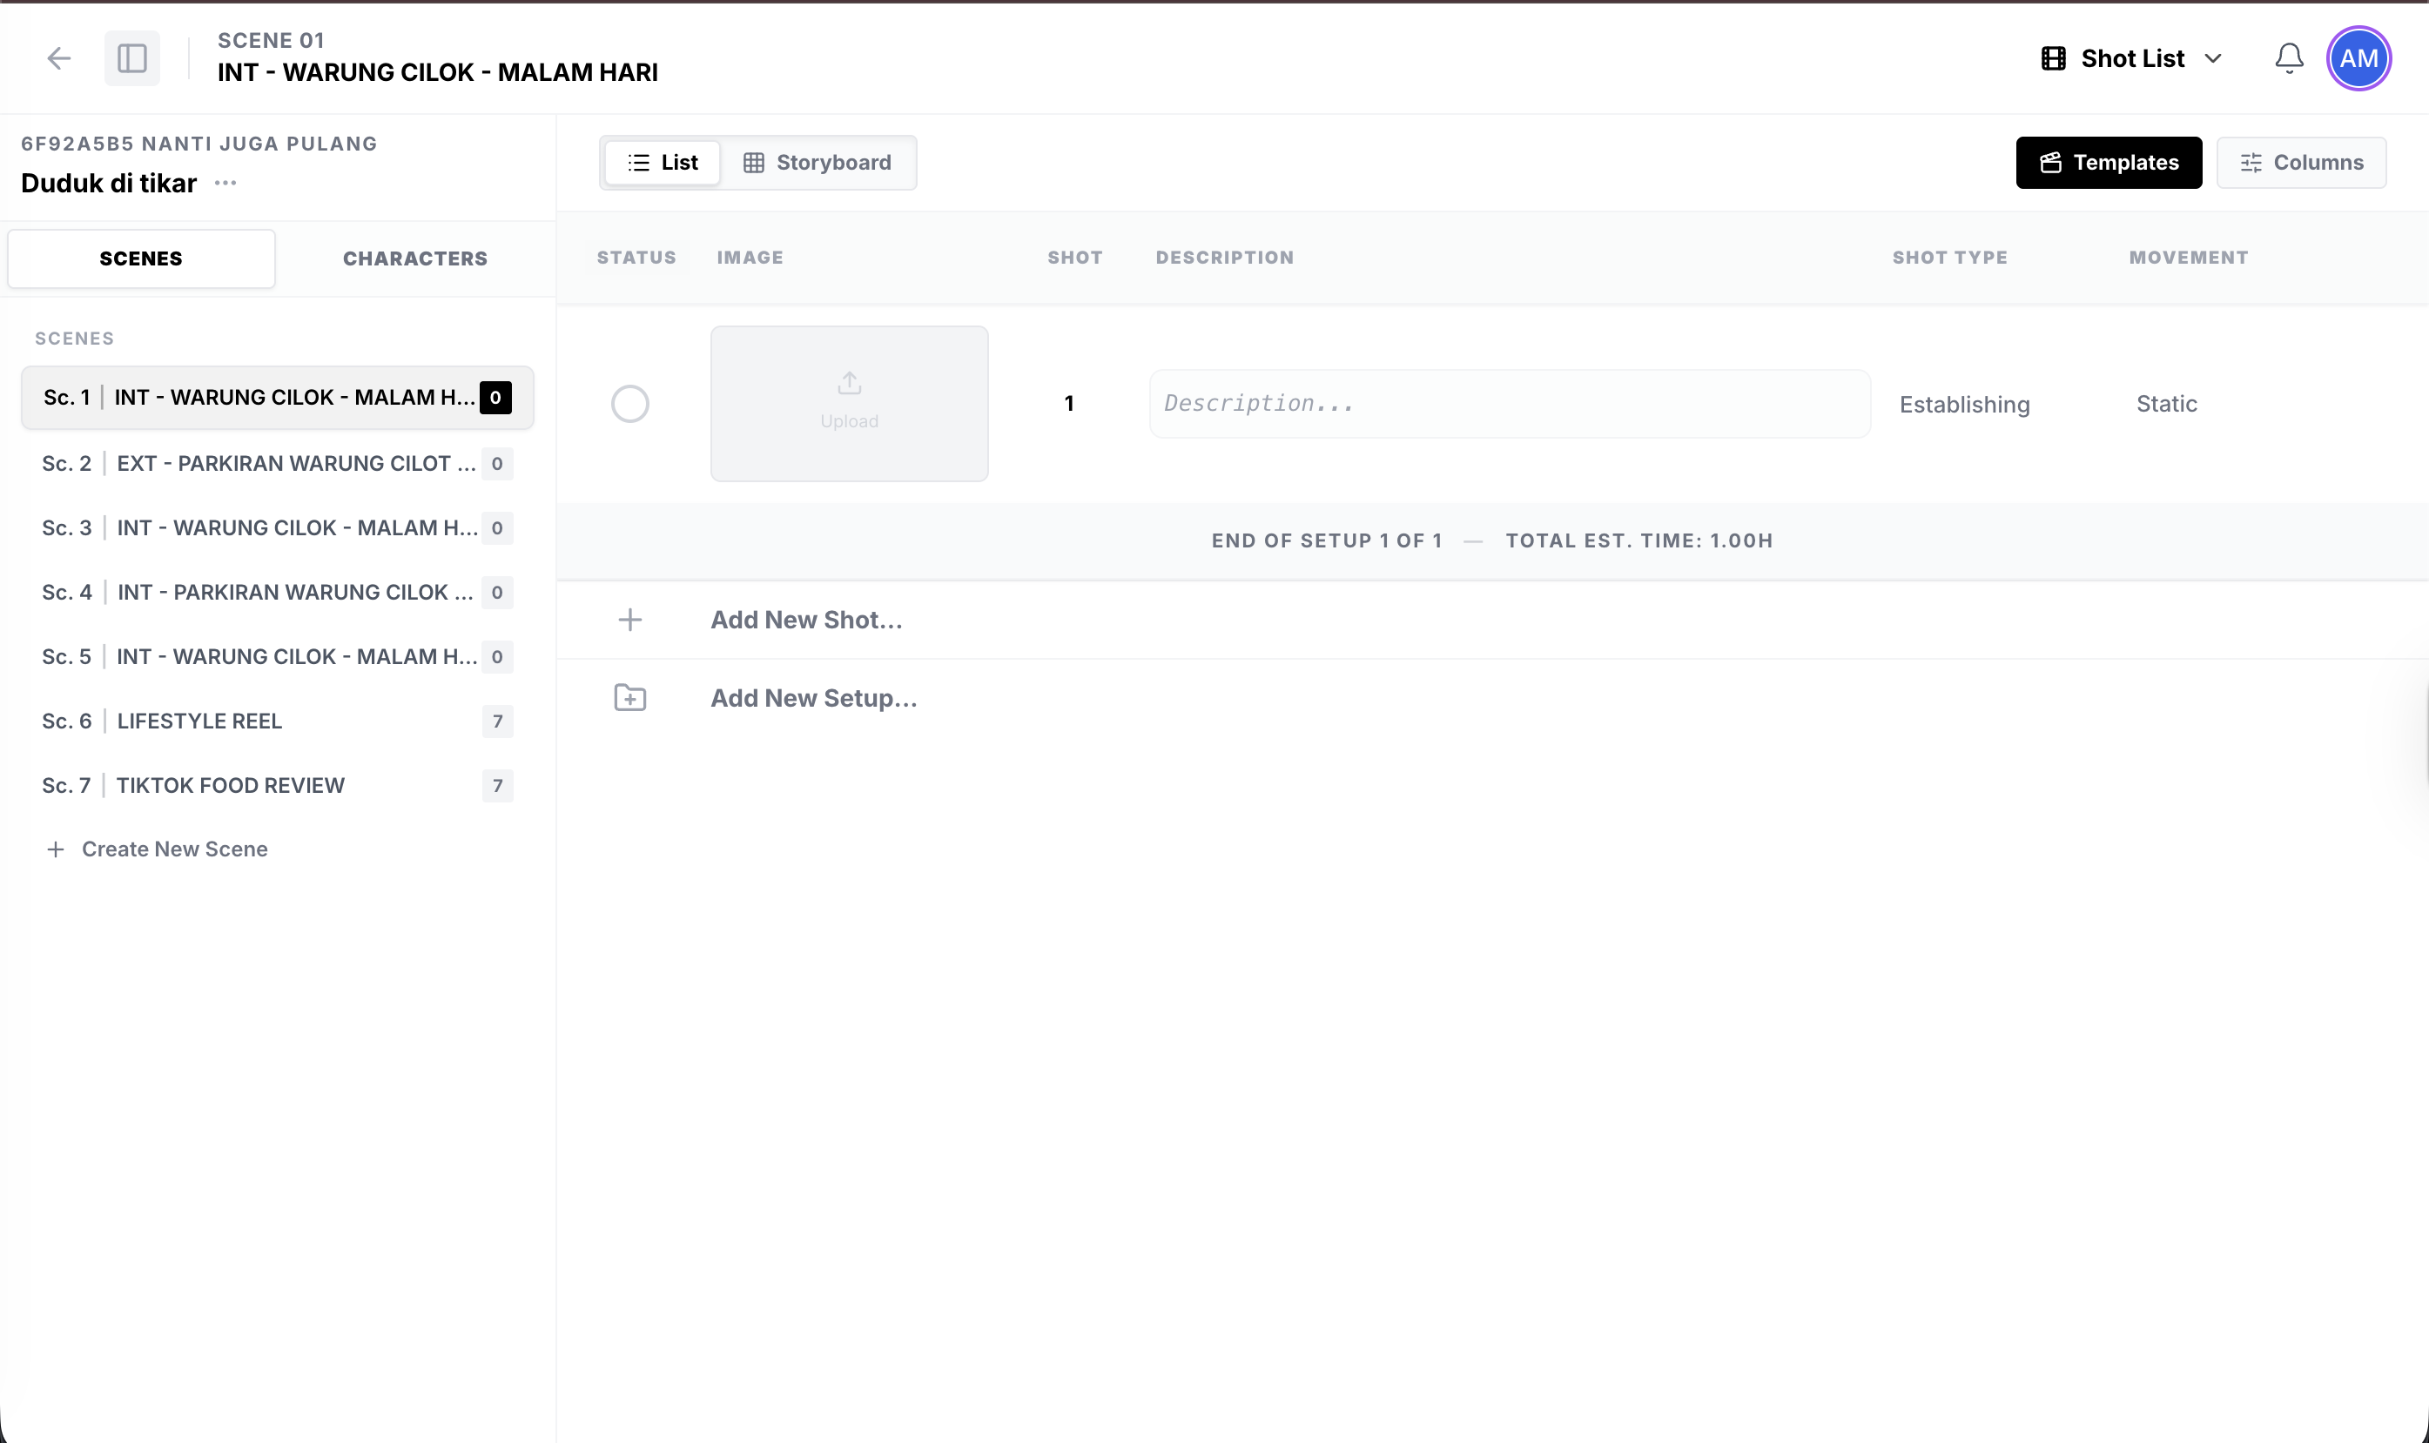Click Add New Setup
Image resolution: width=2429 pixels, height=1443 pixels.
[814, 698]
